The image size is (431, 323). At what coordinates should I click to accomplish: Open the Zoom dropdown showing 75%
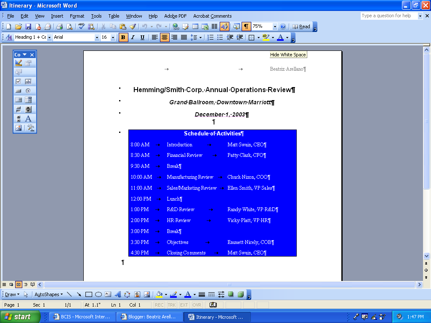[x=274, y=26]
